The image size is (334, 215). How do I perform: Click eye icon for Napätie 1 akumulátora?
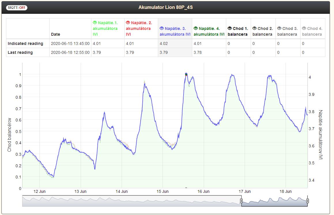95,23
